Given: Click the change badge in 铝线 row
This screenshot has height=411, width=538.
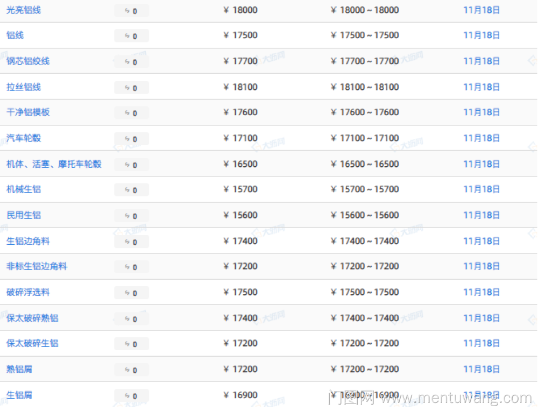Looking at the screenshot, I should click(131, 36).
